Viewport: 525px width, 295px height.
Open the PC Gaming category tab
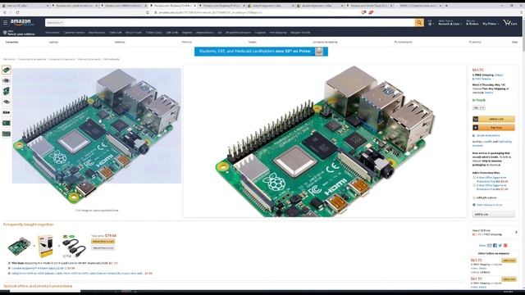click(x=475, y=42)
